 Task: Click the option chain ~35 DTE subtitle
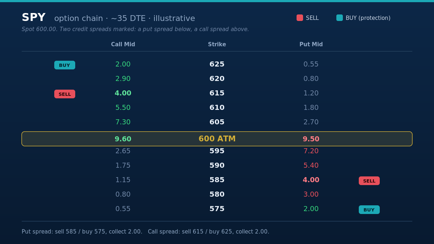pyautogui.click(x=125, y=18)
